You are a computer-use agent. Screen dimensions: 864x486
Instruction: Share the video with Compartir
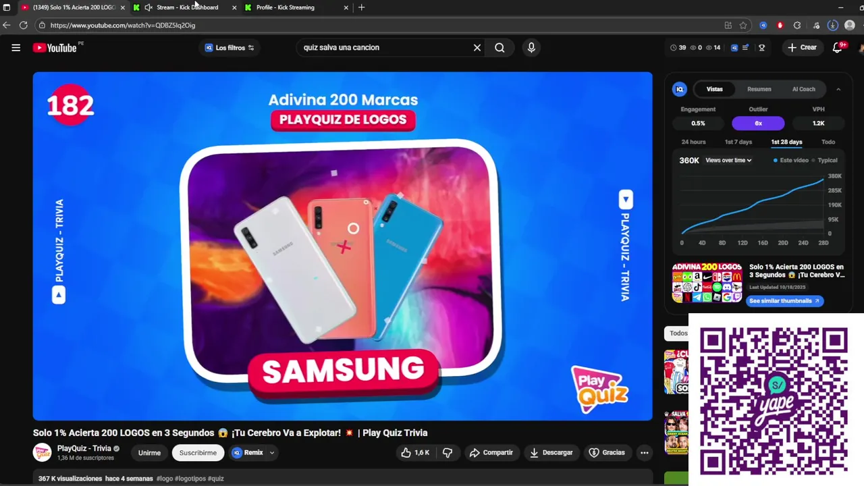pos(491,453)
